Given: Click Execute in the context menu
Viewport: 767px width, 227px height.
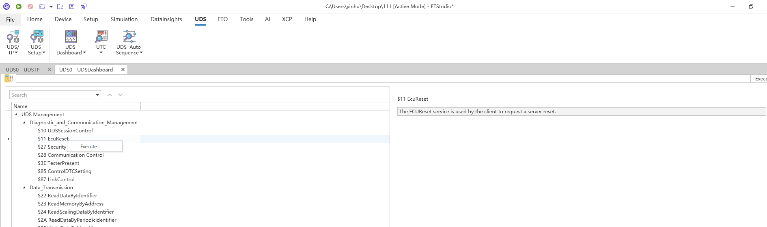Looking at the screenshot, I should pos(88,147).
